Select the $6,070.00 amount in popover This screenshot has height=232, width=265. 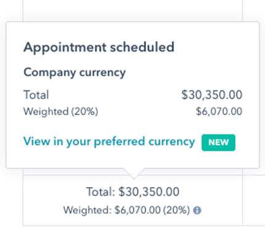(x=219, y=111)
